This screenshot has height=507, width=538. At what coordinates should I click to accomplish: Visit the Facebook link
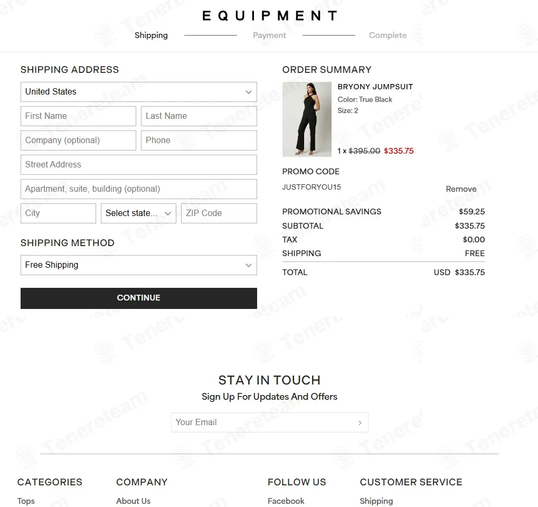[286, 501]
